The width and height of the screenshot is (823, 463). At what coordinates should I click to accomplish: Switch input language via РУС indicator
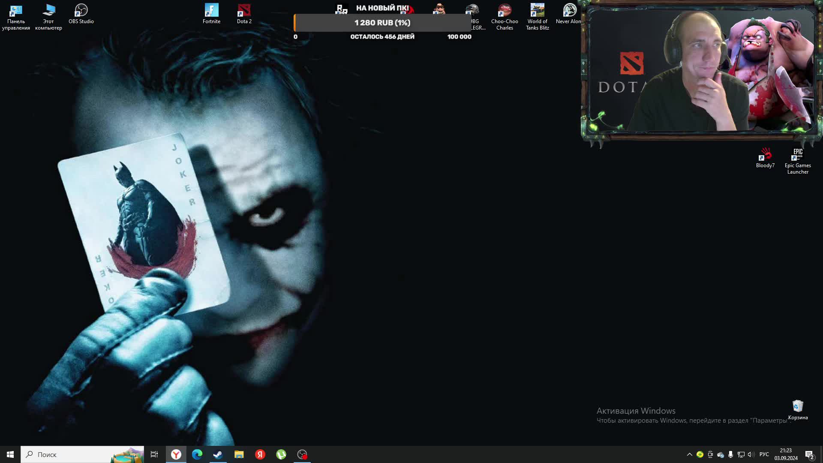tap(764, 454)
